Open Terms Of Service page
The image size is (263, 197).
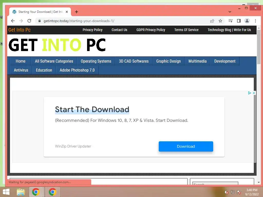point(186,30)
